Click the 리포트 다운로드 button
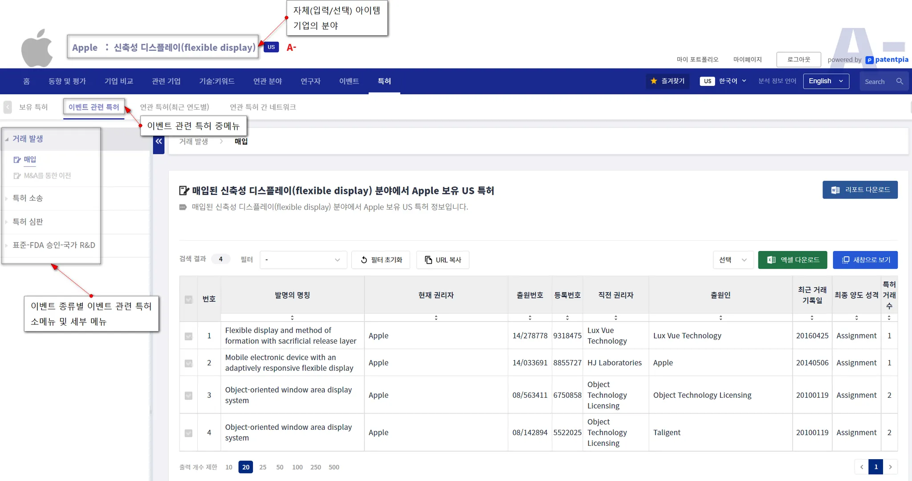Screen dimensions: 912x481 [859, 190]
